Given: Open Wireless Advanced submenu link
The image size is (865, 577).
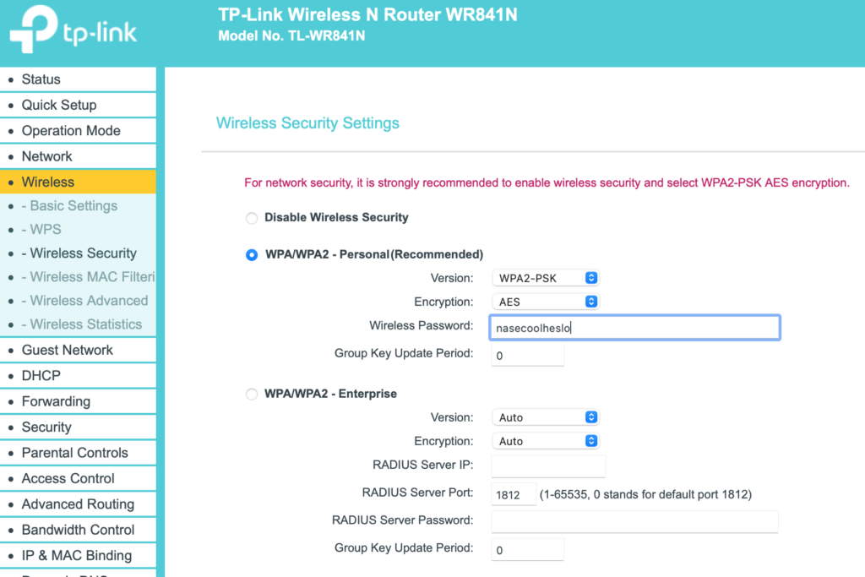Looking at the screenshot, I should tap(89, 300).
